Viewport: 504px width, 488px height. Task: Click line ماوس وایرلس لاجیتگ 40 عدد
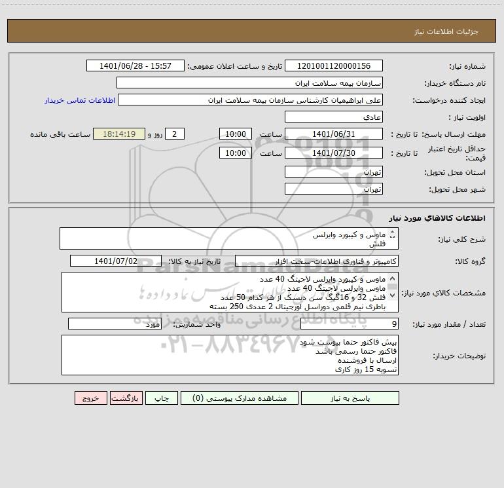tap(336, 288)
